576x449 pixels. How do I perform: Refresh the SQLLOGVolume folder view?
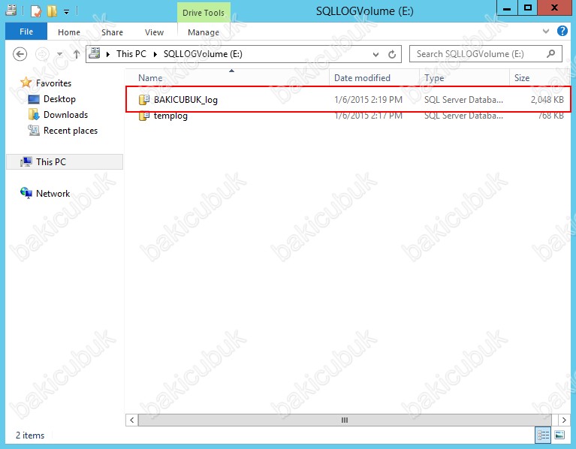[x=392, y=54]
